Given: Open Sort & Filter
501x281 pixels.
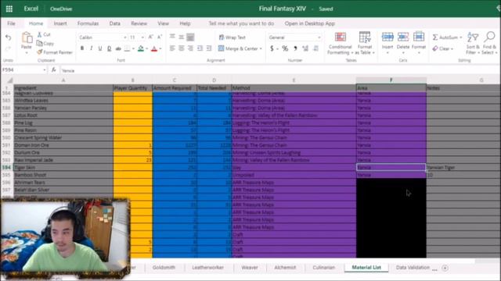Looking at the screenshot, I should coord(473,43).
